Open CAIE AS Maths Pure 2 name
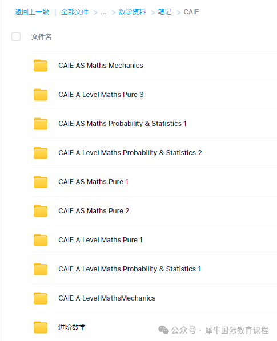277x341 pixels. click(94, 211)
